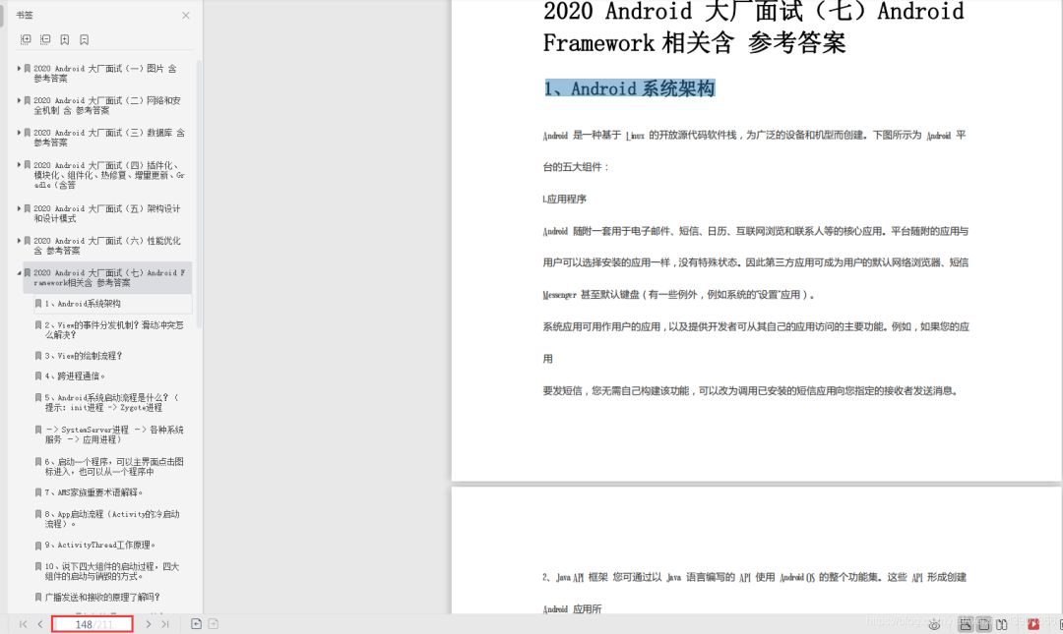The width and height of the screenshot is (1063, 634).
Task: Close the 书签 bookmarks panel
Action: (186, 16)
